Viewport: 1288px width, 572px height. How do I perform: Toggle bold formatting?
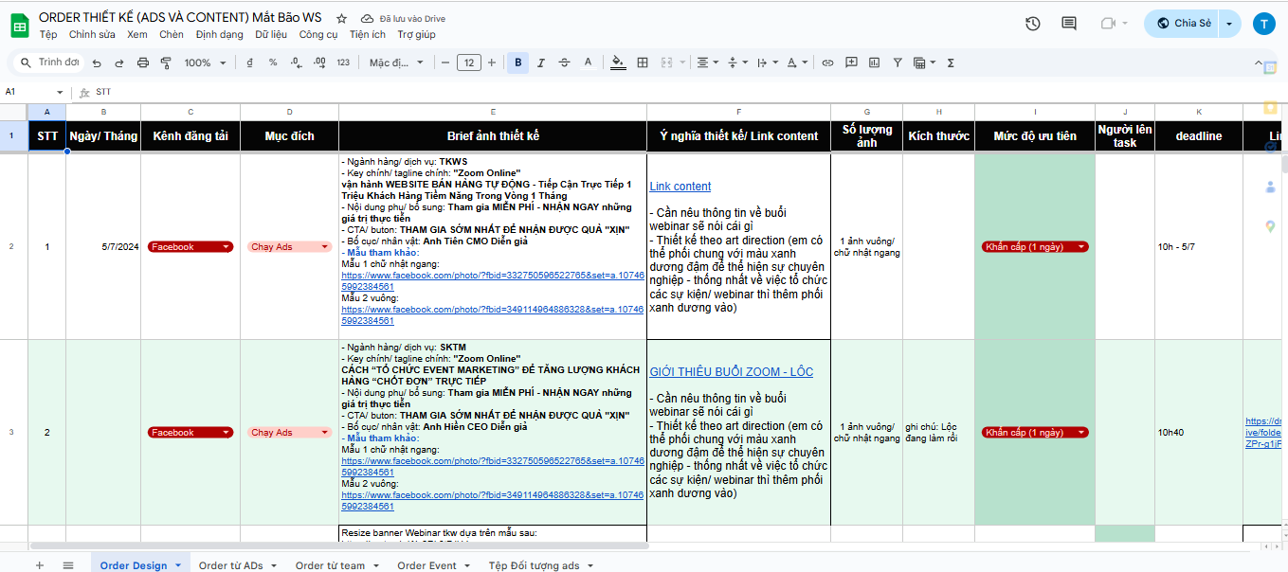coord(517,63)
